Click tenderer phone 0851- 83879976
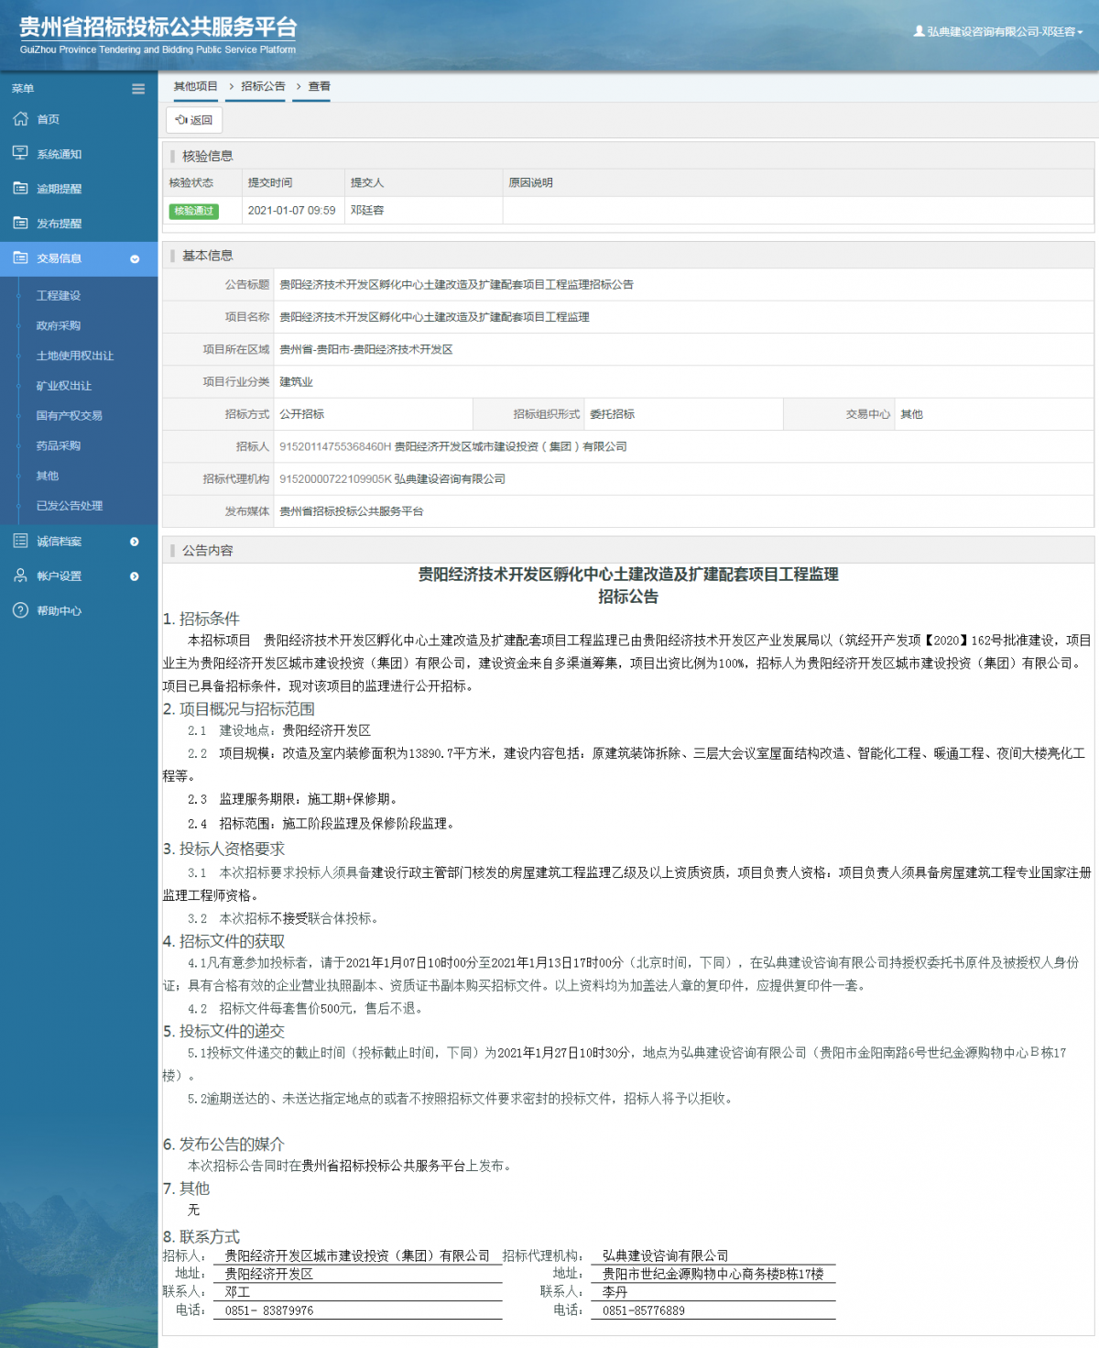This screenshot has width=1099, height=1348. point(269,1311)
